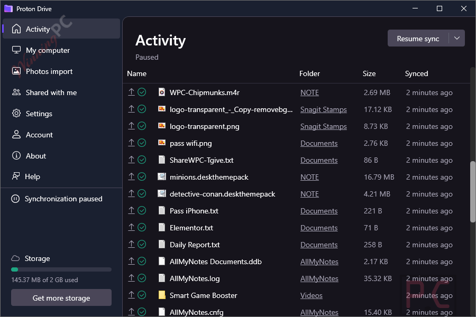Open the Activity section in sidebar
The width and height of the screenshot is (476, 317).
pyautogui.click(x=61, y=29)
